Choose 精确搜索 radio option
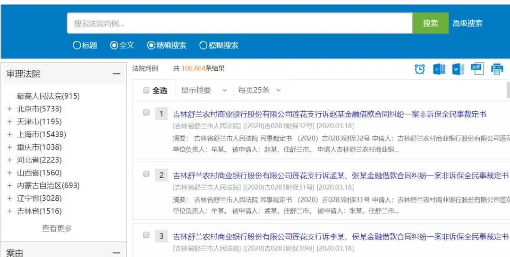The image size is (510, 257). click(151, 45)
